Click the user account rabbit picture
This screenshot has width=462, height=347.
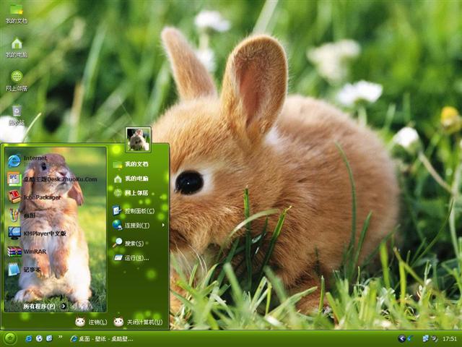pyautogui.click(x=138, y=139)
